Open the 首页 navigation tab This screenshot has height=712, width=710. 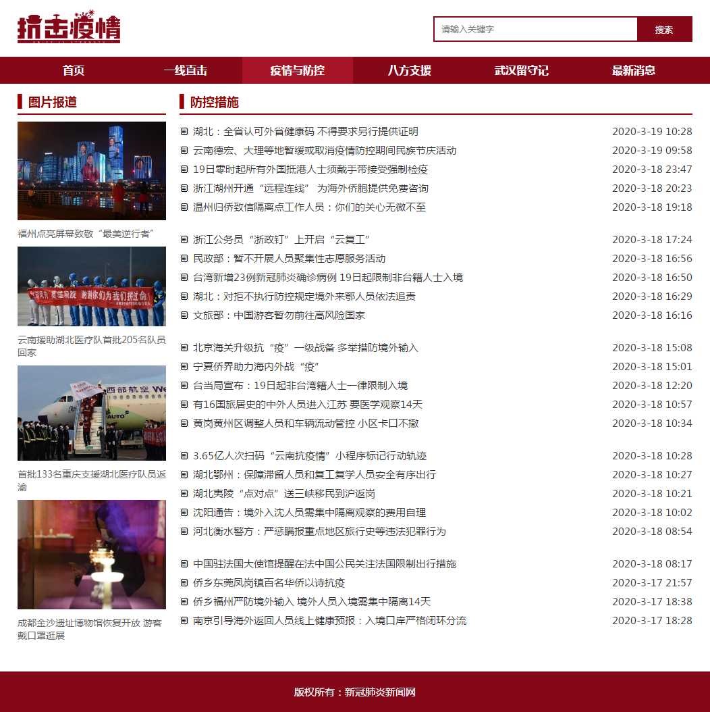pos(74,70)
